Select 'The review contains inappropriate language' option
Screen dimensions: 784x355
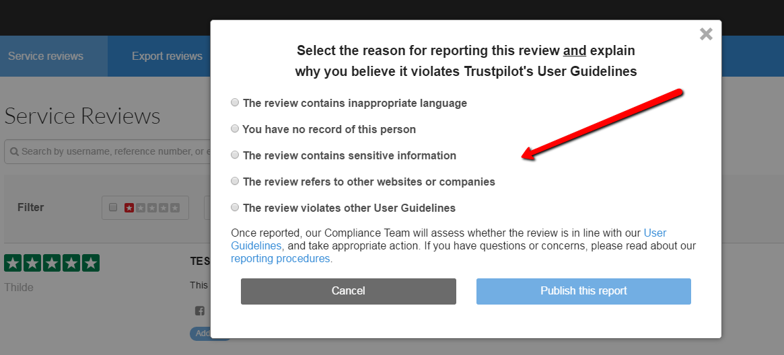tap(234, 102)
